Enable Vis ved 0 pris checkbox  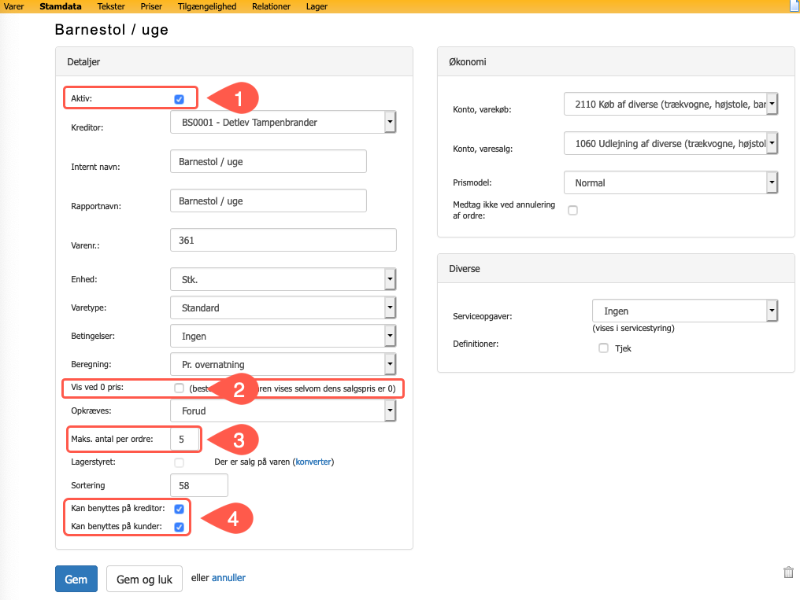tap(179, 388)
